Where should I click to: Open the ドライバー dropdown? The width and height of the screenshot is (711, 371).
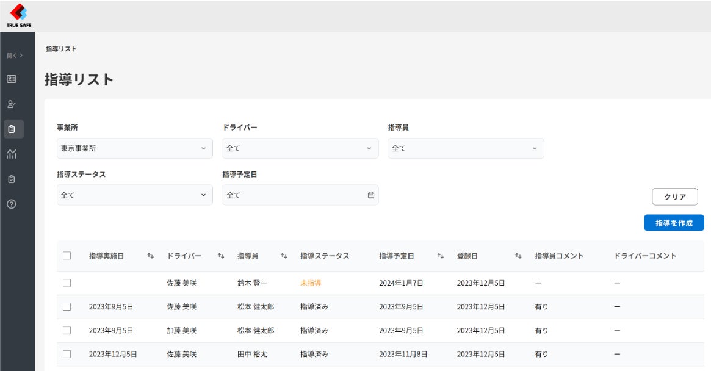pos(300,148)
